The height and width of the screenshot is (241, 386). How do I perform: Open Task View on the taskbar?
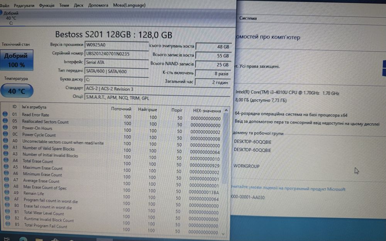7,239
